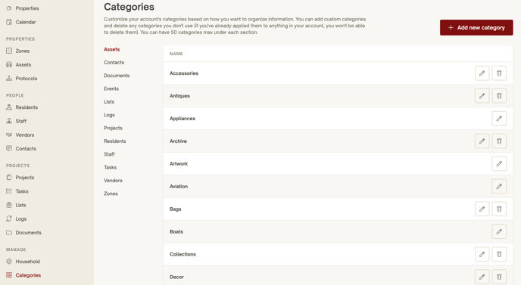The width and height of the screenshot is (521, 285).
Task: Delete the Collections category
Action: click(x=499, y=254)
